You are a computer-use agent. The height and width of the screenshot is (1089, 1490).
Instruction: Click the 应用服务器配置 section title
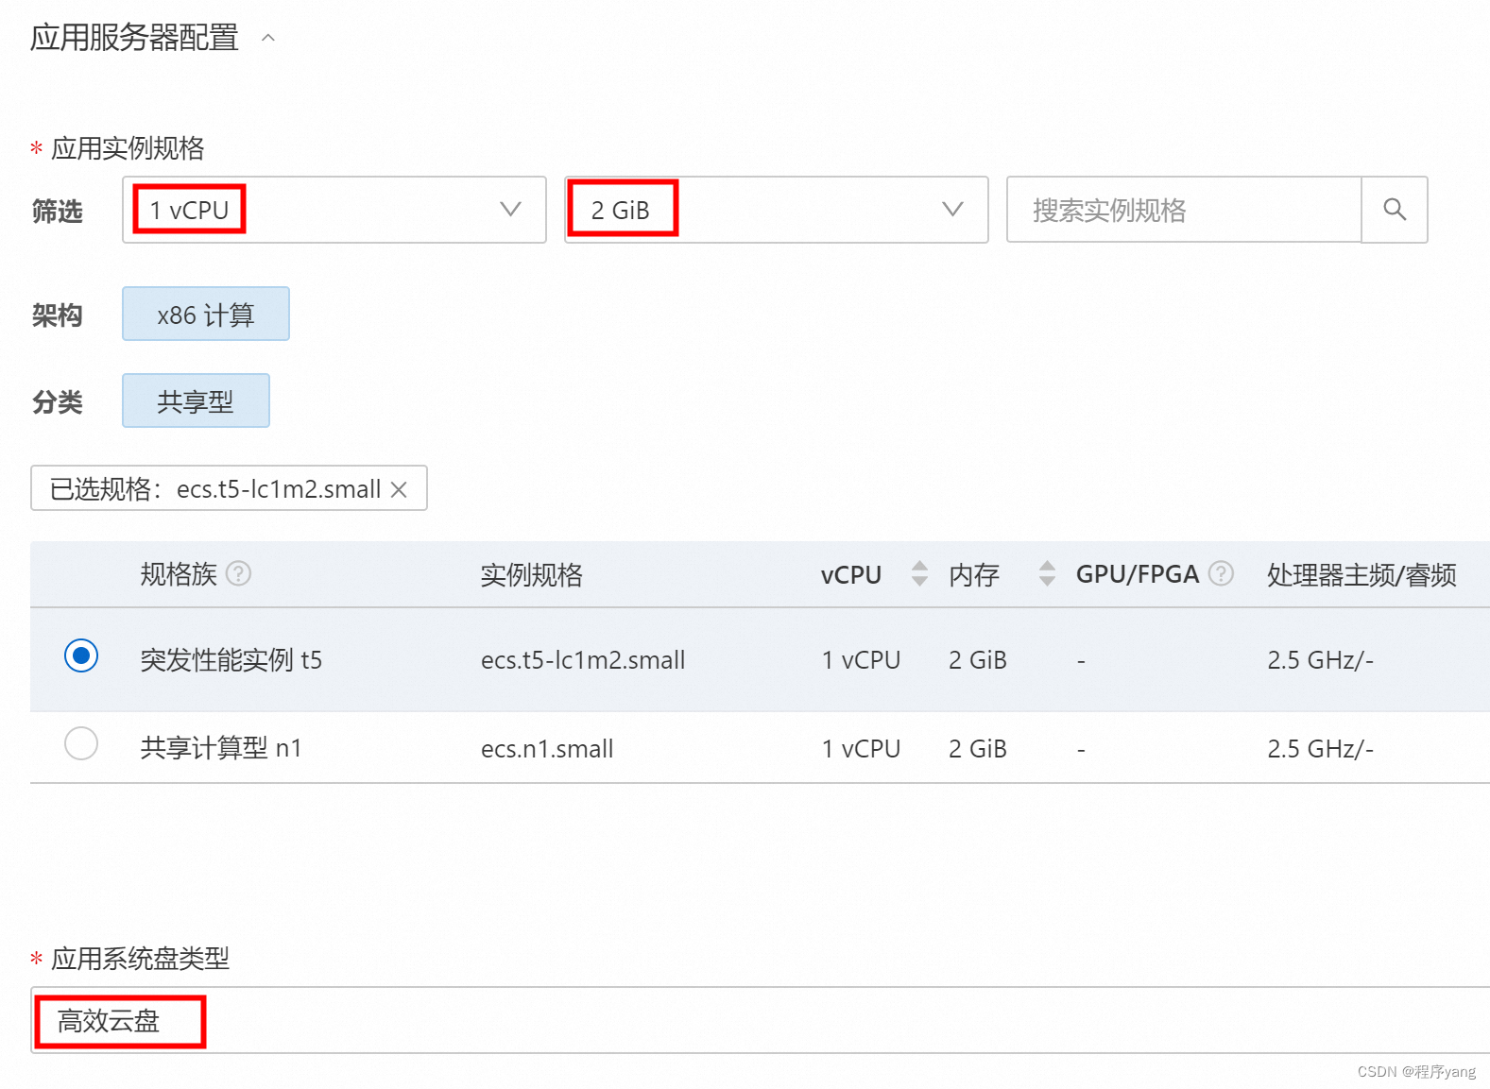tap(134, 38)
